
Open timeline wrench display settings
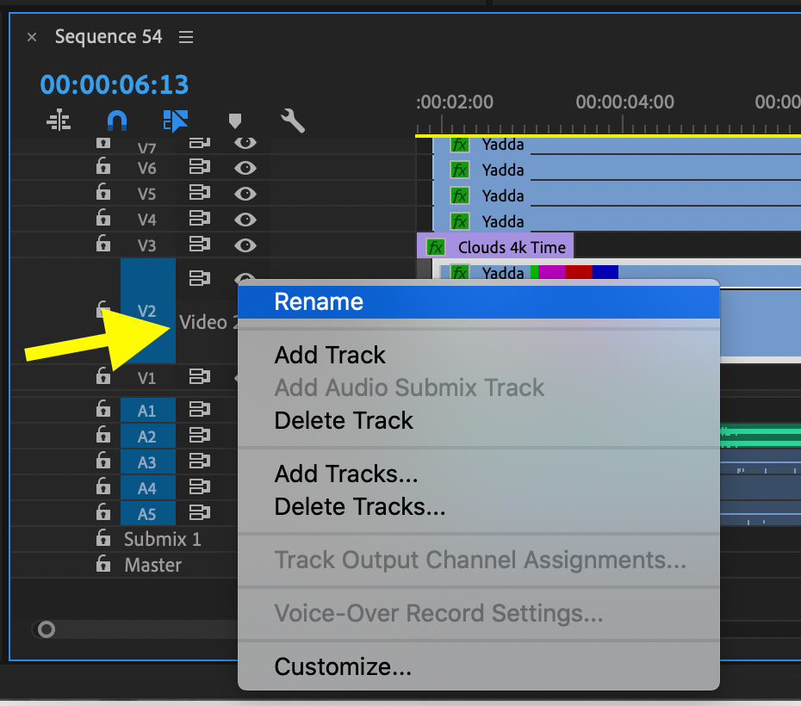pyautogui.click(x=293, y=121)
